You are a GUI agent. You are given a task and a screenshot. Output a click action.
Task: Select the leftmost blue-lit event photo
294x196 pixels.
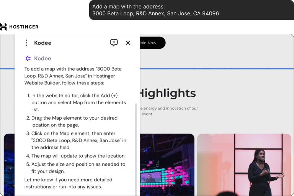point(9,164)
